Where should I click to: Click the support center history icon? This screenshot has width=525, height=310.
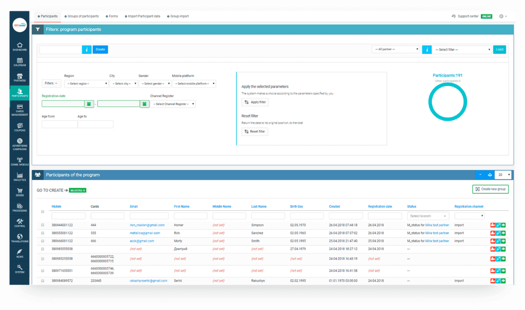tap(453, 16)
